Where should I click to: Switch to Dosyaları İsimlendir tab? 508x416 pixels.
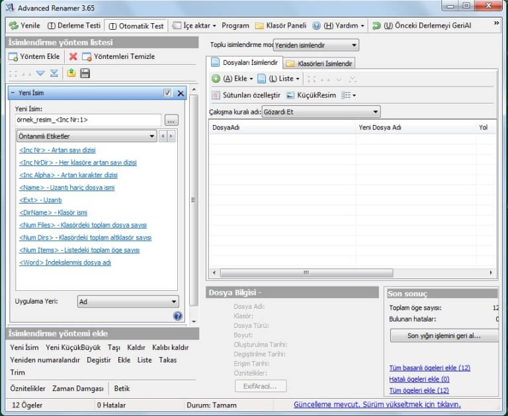245,63
